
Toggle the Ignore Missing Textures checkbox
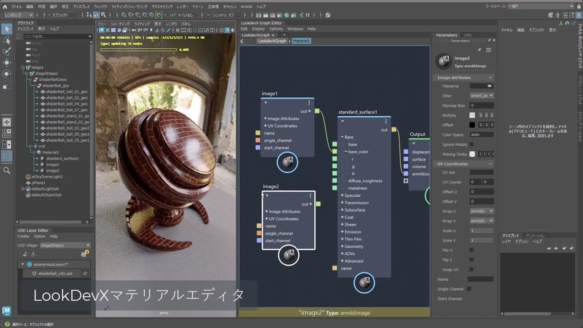[x=472, y=144]
